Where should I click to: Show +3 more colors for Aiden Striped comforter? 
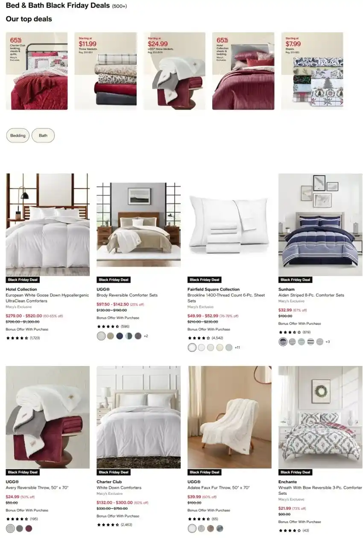[328, 342]
